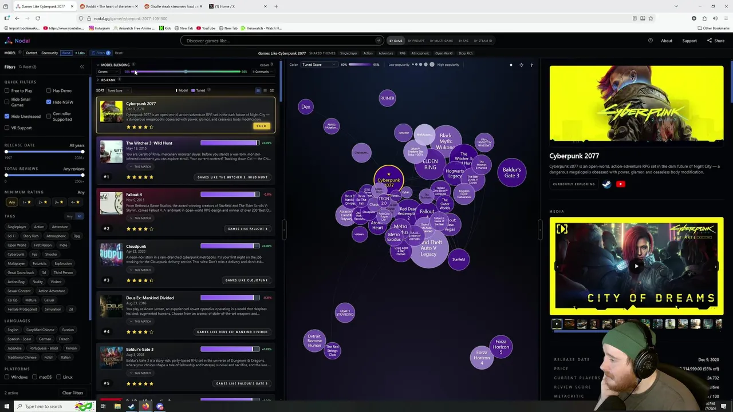Select the Labs model tab
Viewport: 733px width, 412px height.
point(80,53)
